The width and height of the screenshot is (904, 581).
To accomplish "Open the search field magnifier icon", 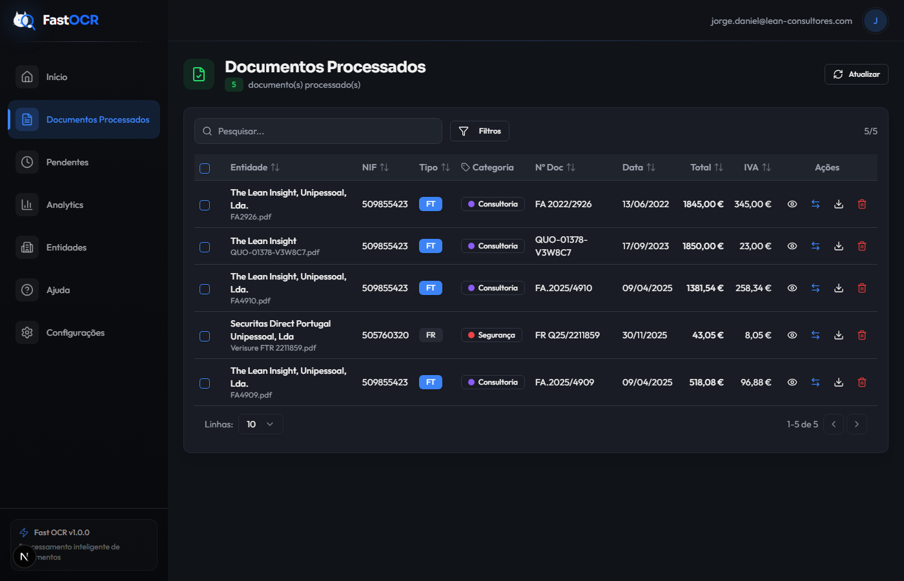I will [207, 131].
